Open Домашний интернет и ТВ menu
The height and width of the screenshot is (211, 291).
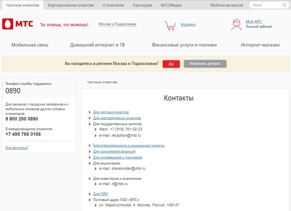[97, 45]
